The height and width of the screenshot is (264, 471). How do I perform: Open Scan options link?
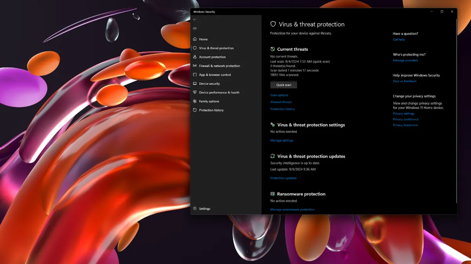point(279,95)
